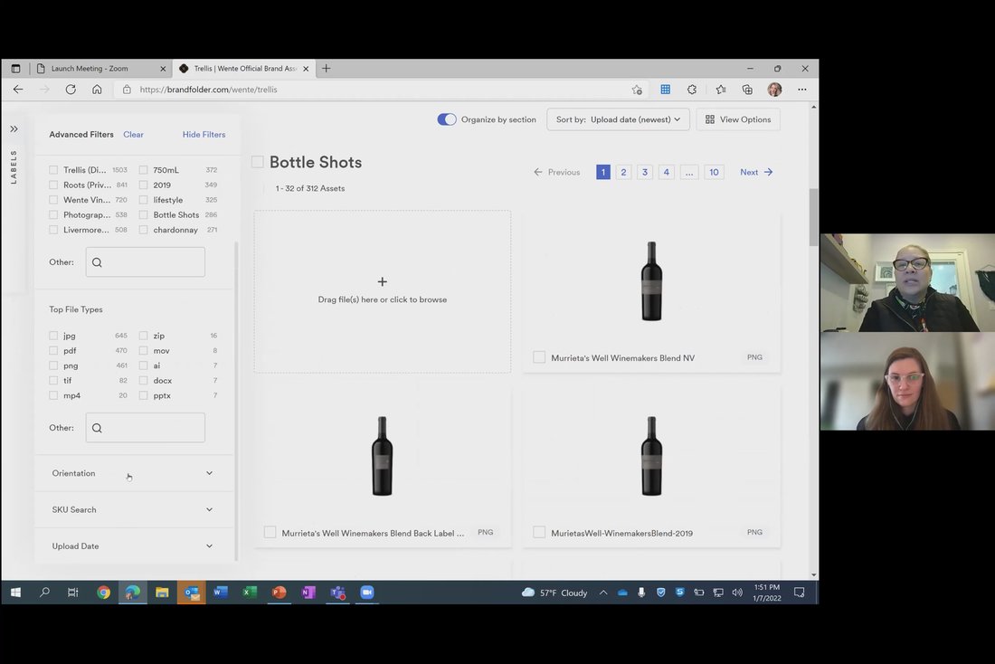Check the pdf file type filter
Viewport: 995px width, 664px height.
pos(53,350)
